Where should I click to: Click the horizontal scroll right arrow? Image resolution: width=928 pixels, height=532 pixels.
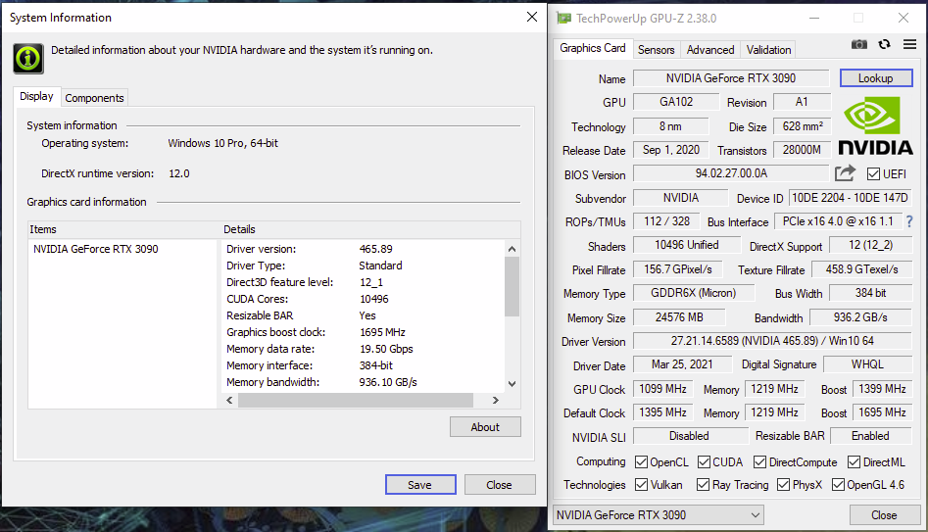[496, 401]
